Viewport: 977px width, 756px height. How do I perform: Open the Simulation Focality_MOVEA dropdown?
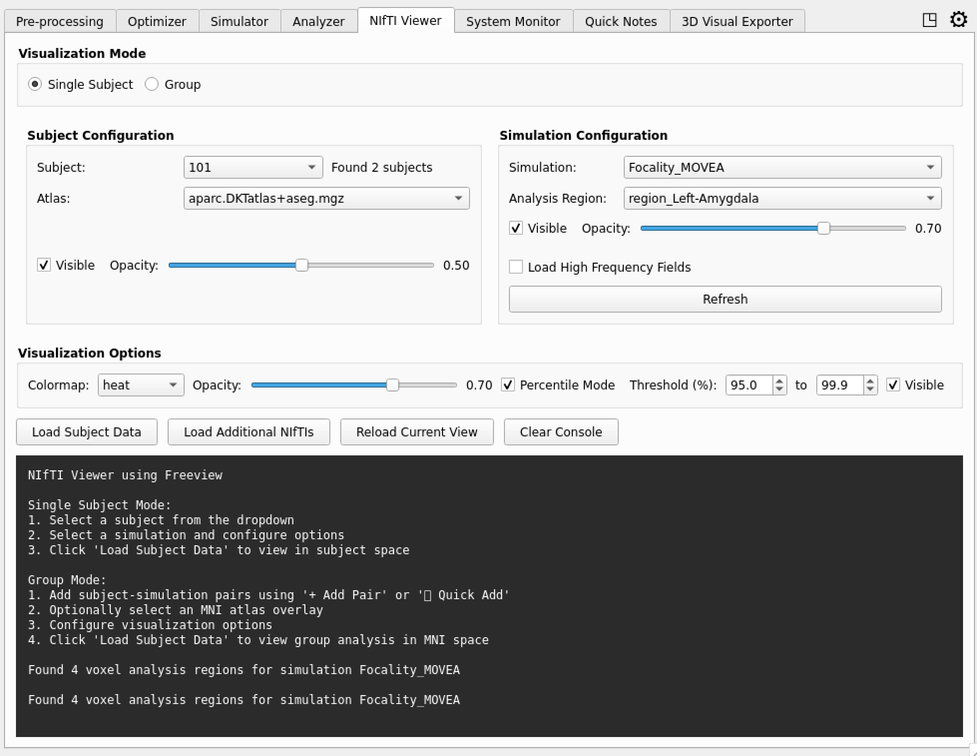(x=782, y=167)
